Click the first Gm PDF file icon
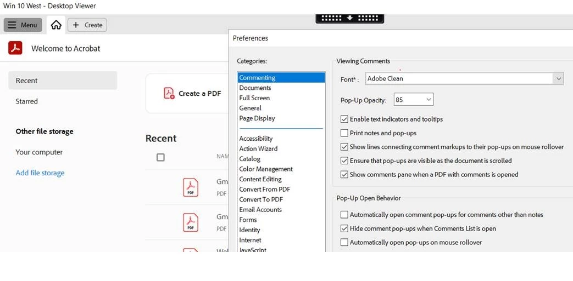The image size is (573, 281). (191, 187)
